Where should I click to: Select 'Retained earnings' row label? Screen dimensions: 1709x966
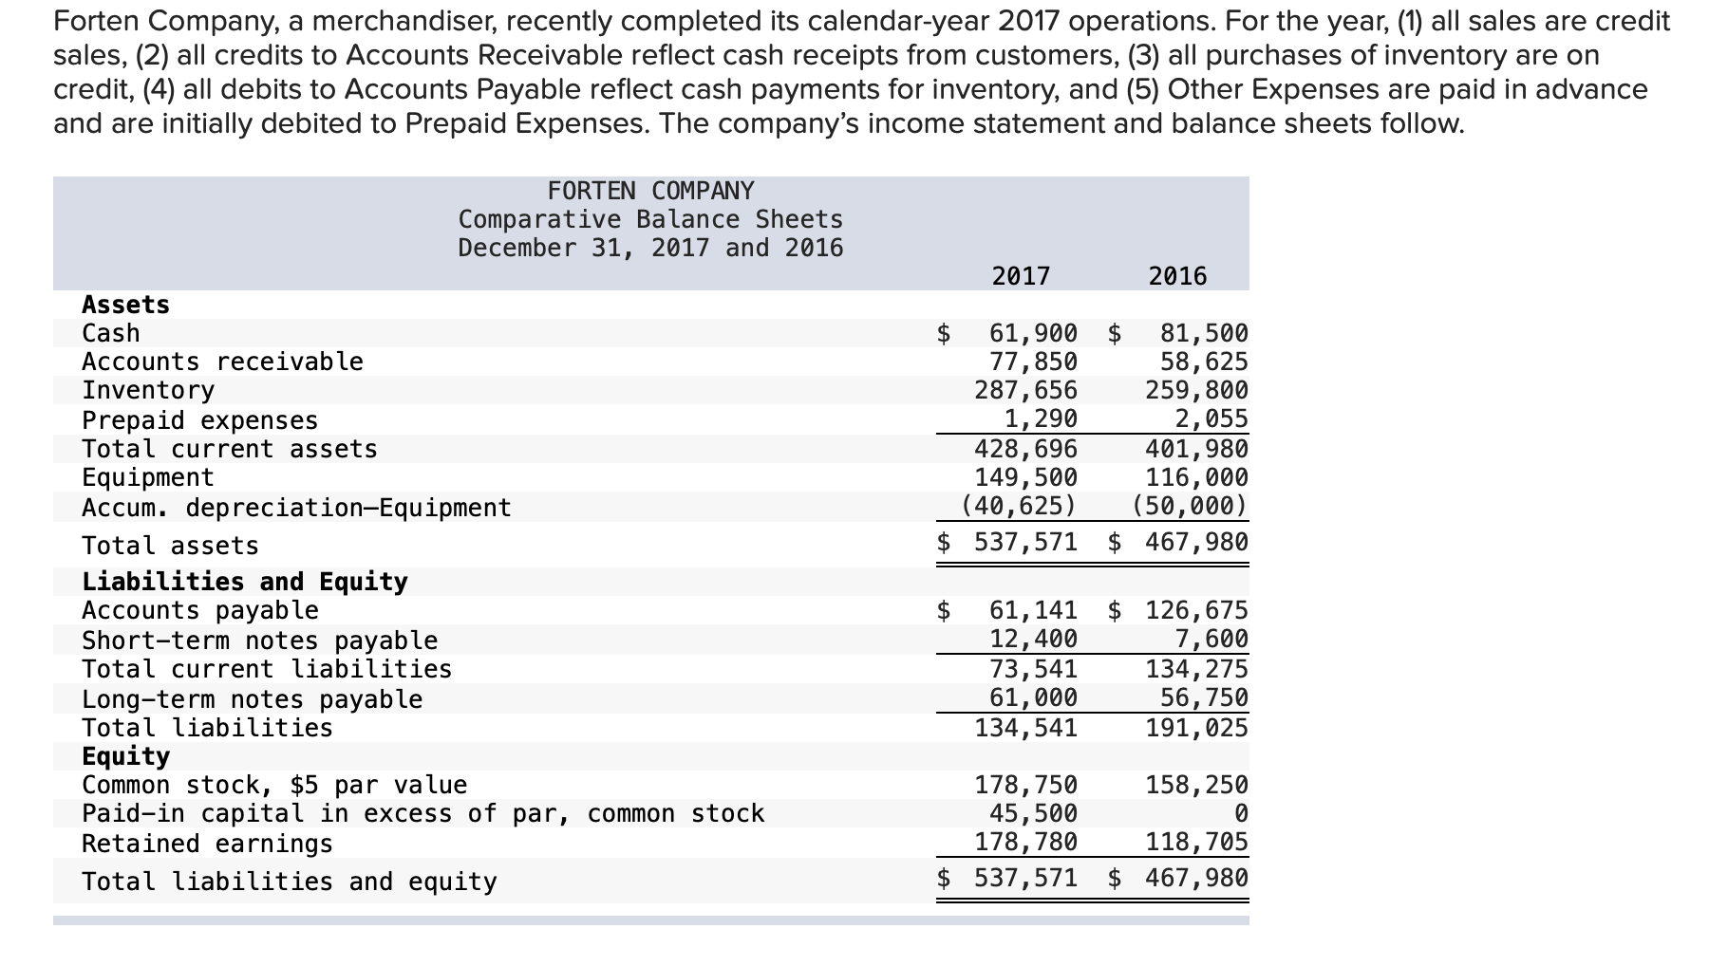click(x=207, y=844)
